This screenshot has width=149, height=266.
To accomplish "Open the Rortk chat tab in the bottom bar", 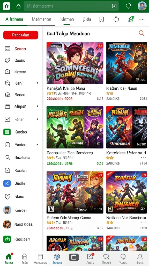I will click(x=123, y=258).
